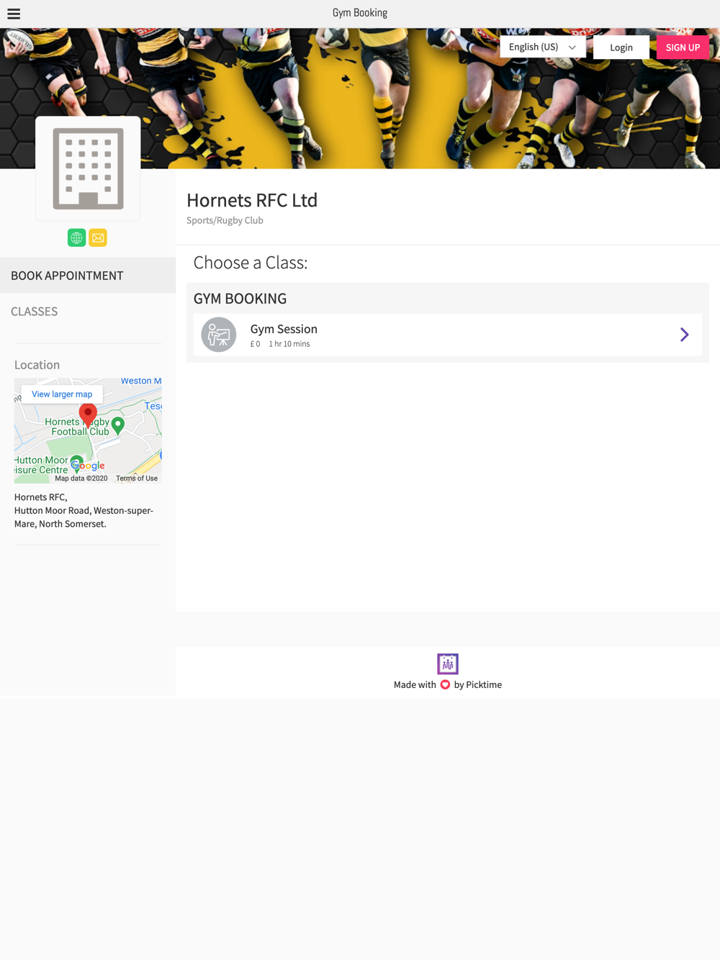The width and height of the screenshot is (720, 960).
Task: Click the Login button
Action: click(x=621, y=47)
